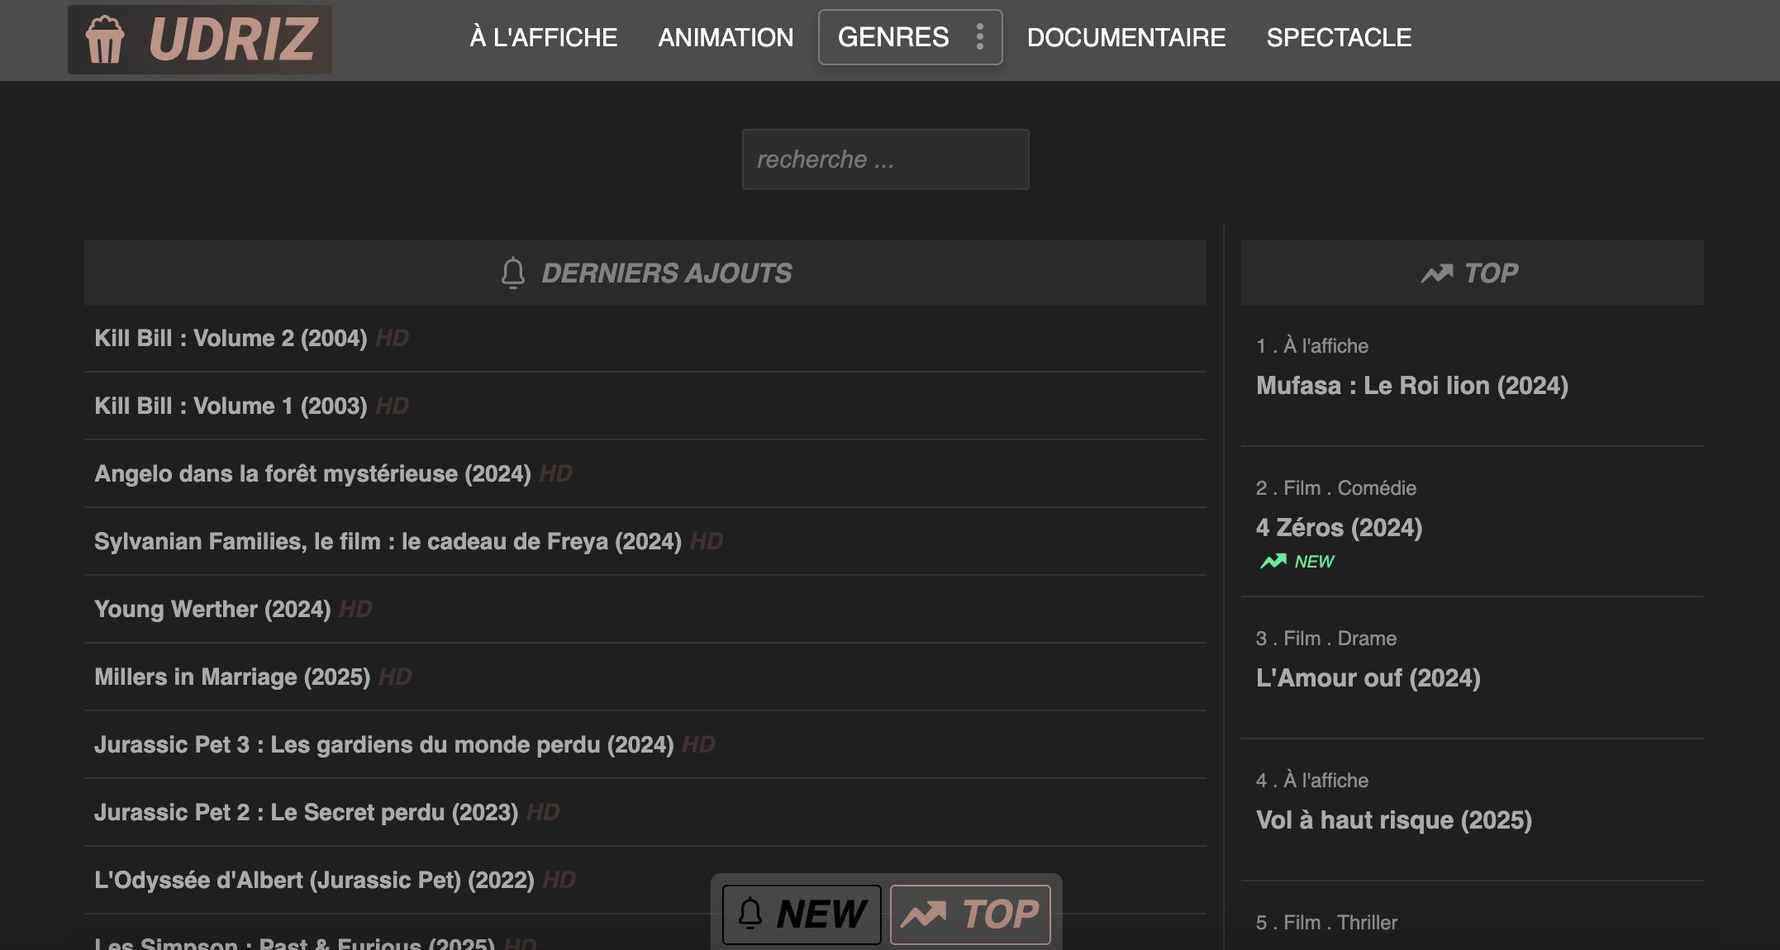Open L'Odyssée d'Albert (Jurassic Pet) (2022)
Image resolution: width=1780 pixels, height=950 pixels.
click(314, 880)
